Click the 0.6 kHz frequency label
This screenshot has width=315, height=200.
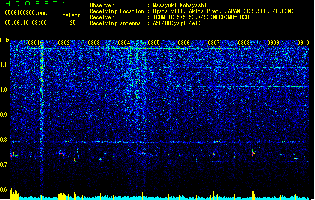(5, 190)
